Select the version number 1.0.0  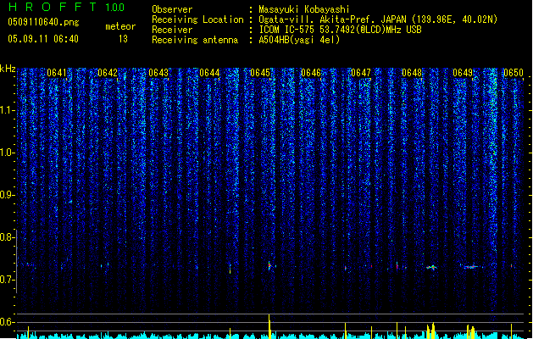(x=114, y=7)
